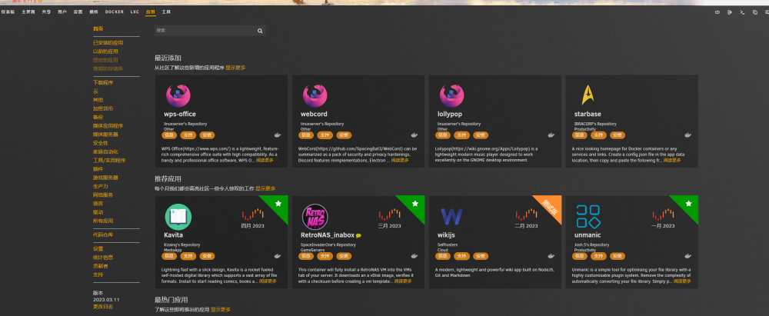Open 代码仓库 in the sidebar

coord(103,235)
